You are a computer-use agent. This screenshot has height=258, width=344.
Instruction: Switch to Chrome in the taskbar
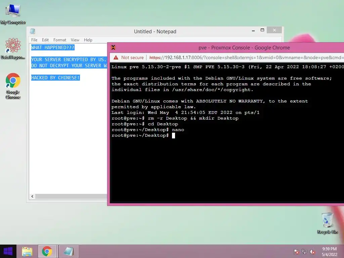click(x=47, y=251)
